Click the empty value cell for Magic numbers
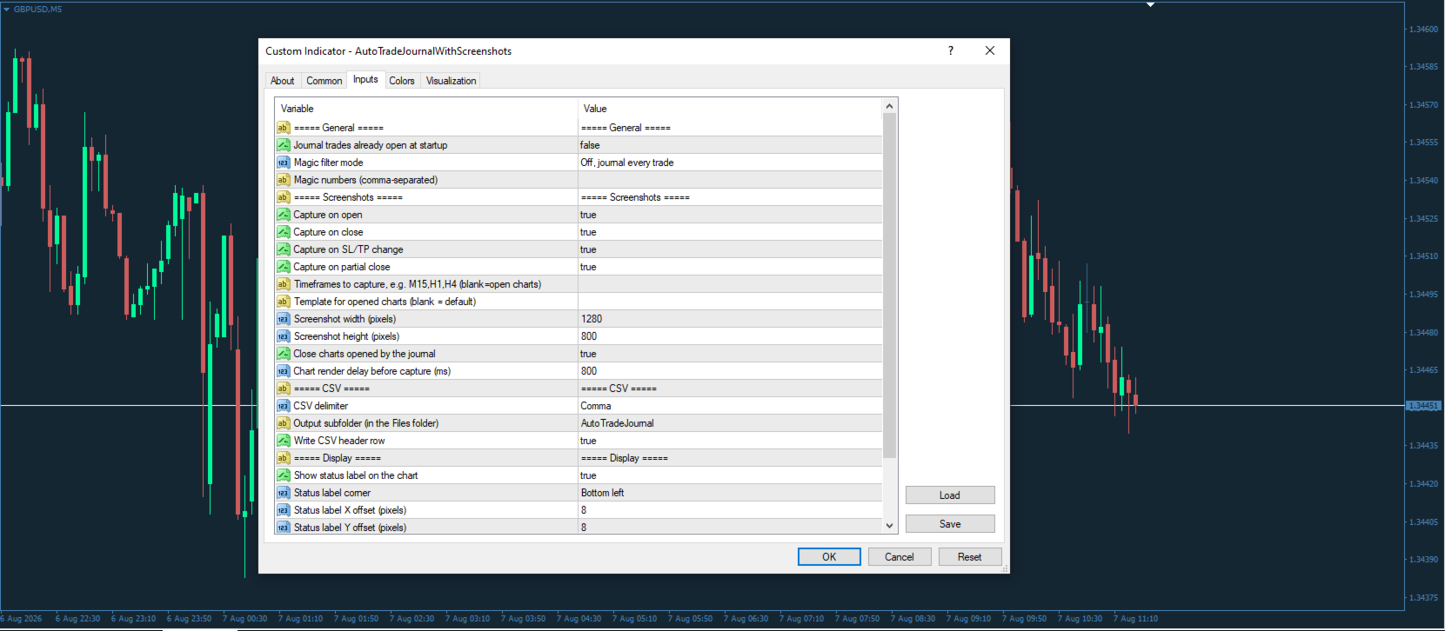1445x631 pixels. (730, 180)
